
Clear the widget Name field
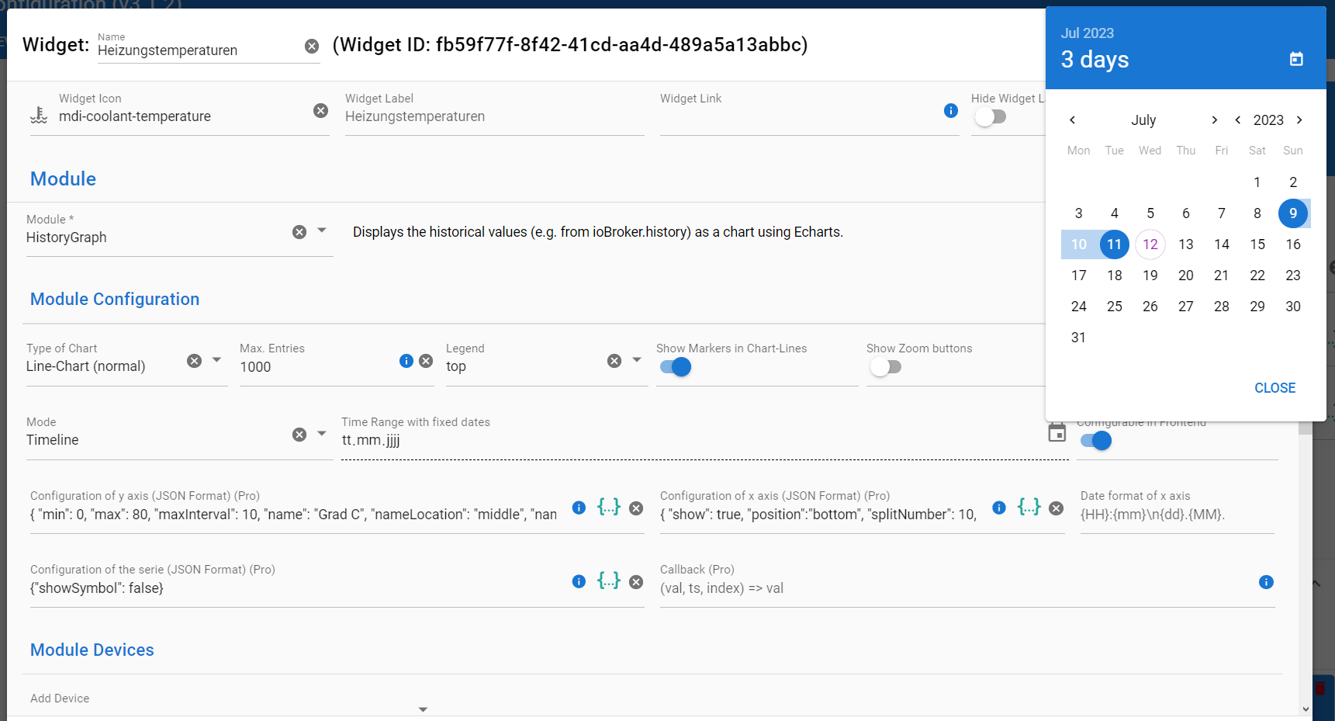pos(312,47)
